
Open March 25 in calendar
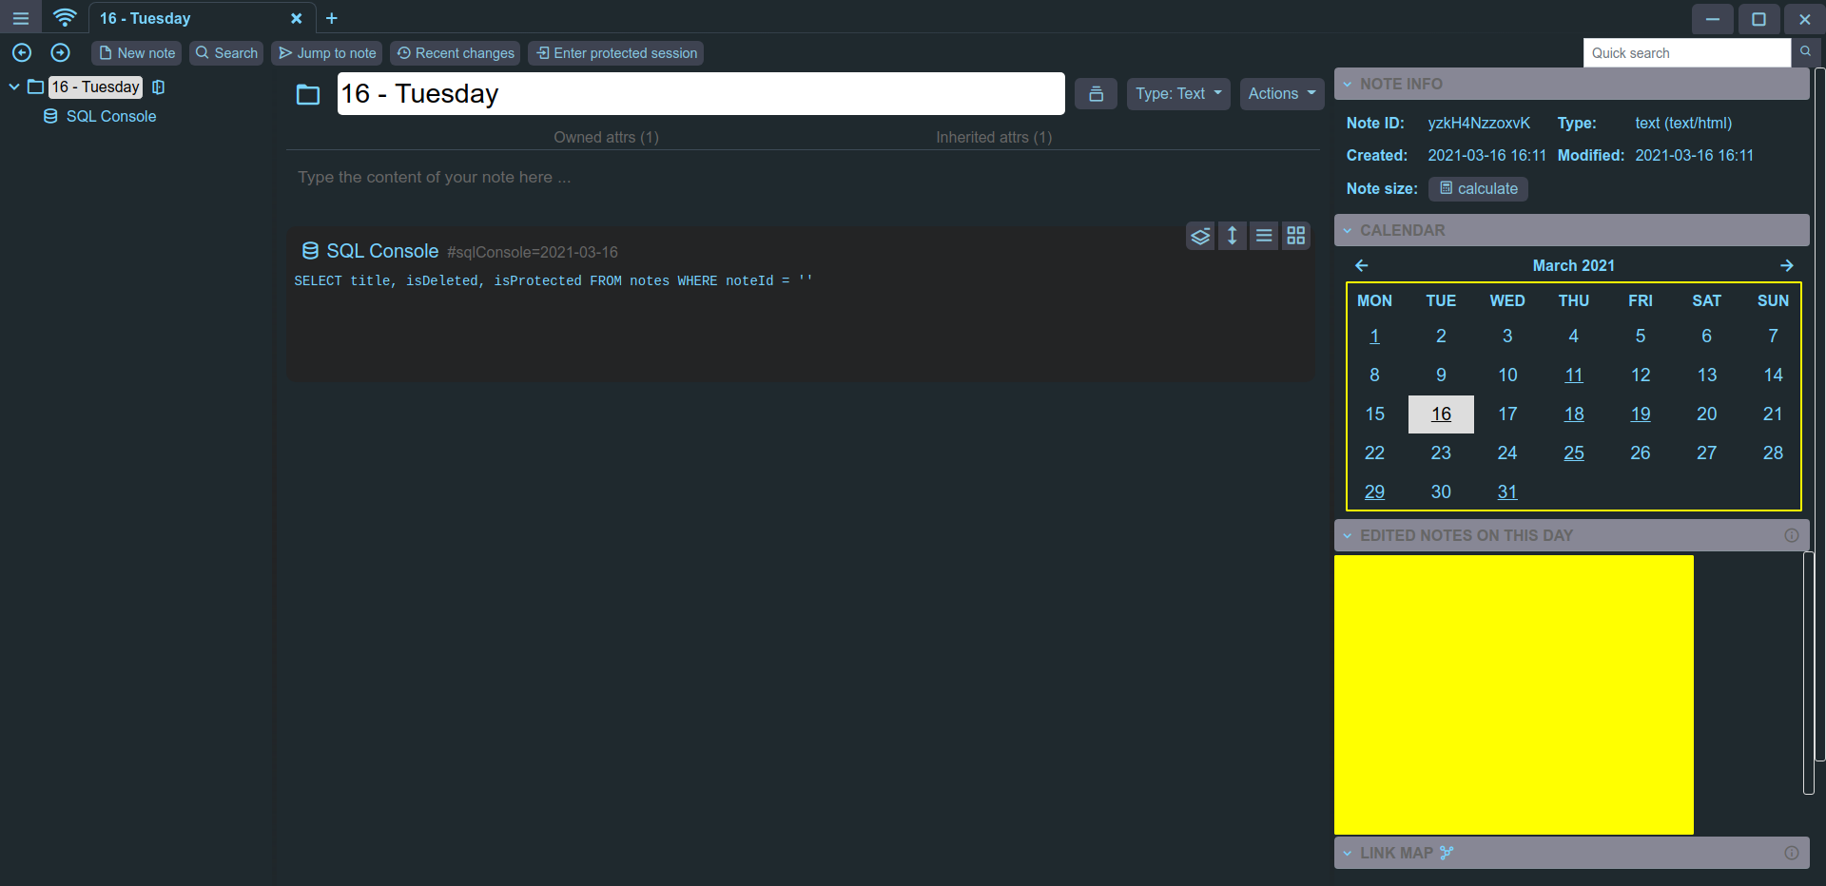1574,453
